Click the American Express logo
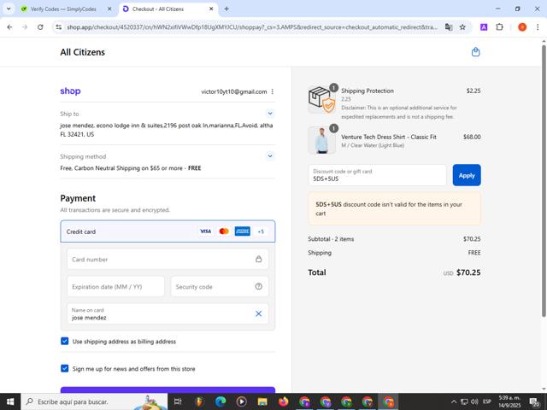Screen dimensions: 547x410 (243, 231)
